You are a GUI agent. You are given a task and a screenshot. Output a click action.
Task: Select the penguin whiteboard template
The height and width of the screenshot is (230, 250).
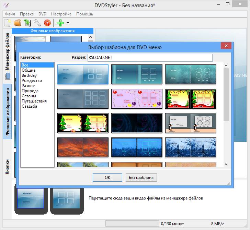coord(191,123)
